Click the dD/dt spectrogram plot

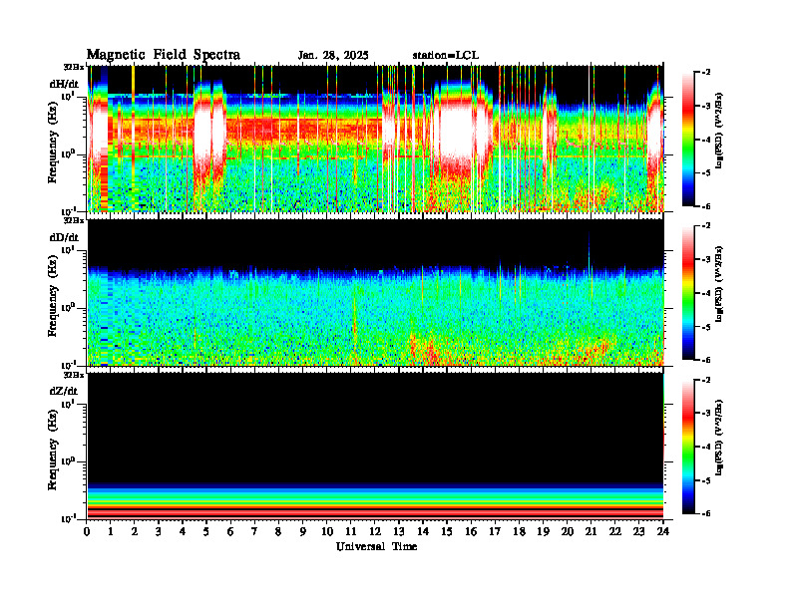[375, 292]
